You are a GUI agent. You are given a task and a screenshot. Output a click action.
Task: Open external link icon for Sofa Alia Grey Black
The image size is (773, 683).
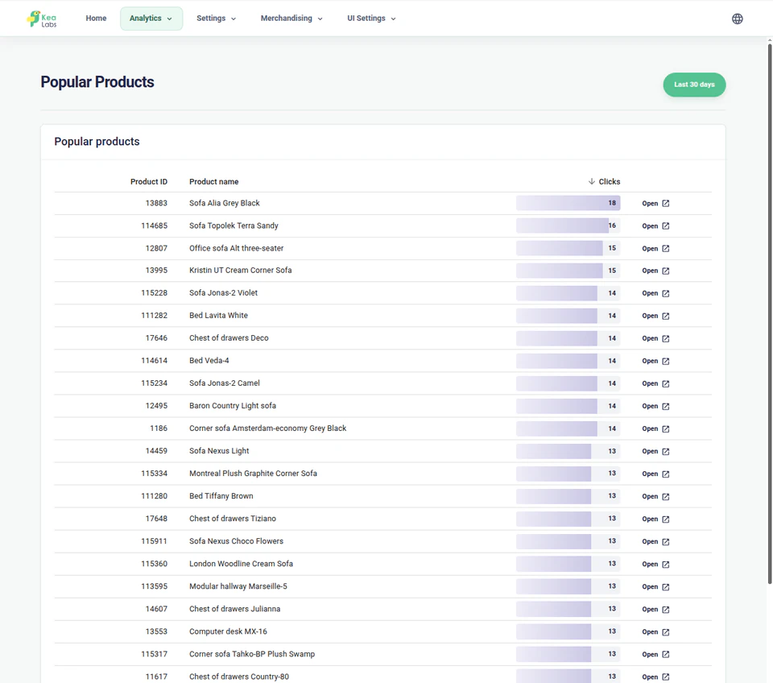(x=666, y=203)
